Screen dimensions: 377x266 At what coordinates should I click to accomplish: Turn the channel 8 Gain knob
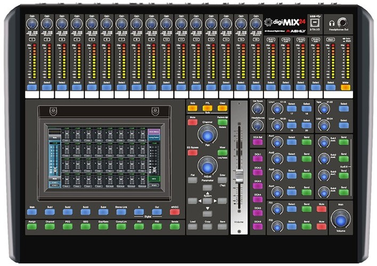[137, 24]
